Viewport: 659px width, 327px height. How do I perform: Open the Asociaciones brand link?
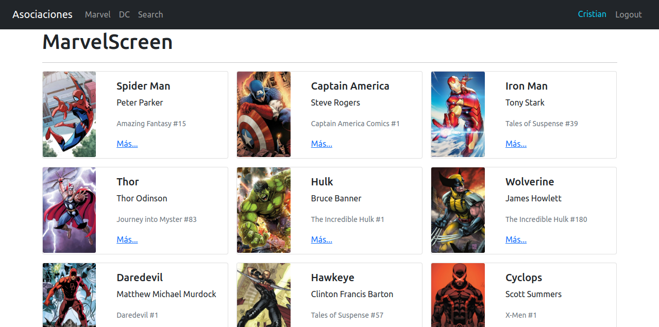42,14
